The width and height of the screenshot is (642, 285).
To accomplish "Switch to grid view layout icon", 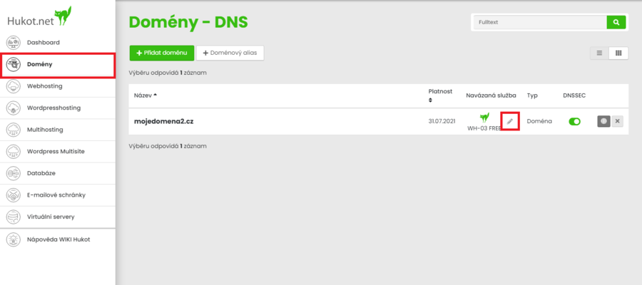I will [x=618, y=53].
